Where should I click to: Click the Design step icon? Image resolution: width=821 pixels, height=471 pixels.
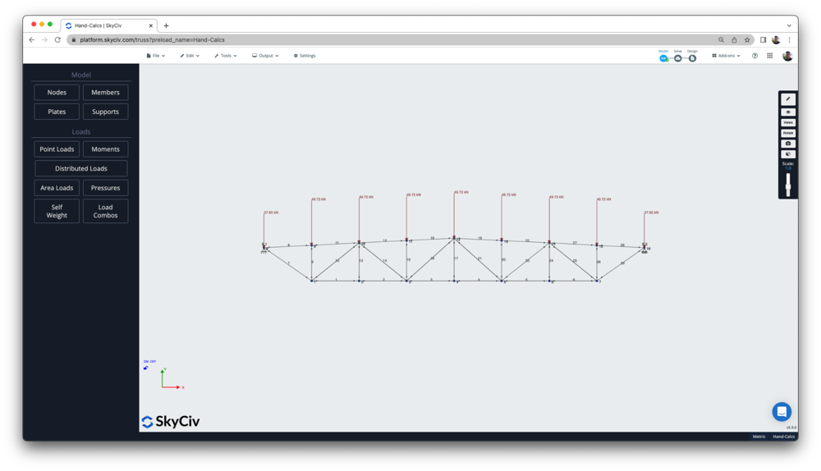click(x=692, y=58)
